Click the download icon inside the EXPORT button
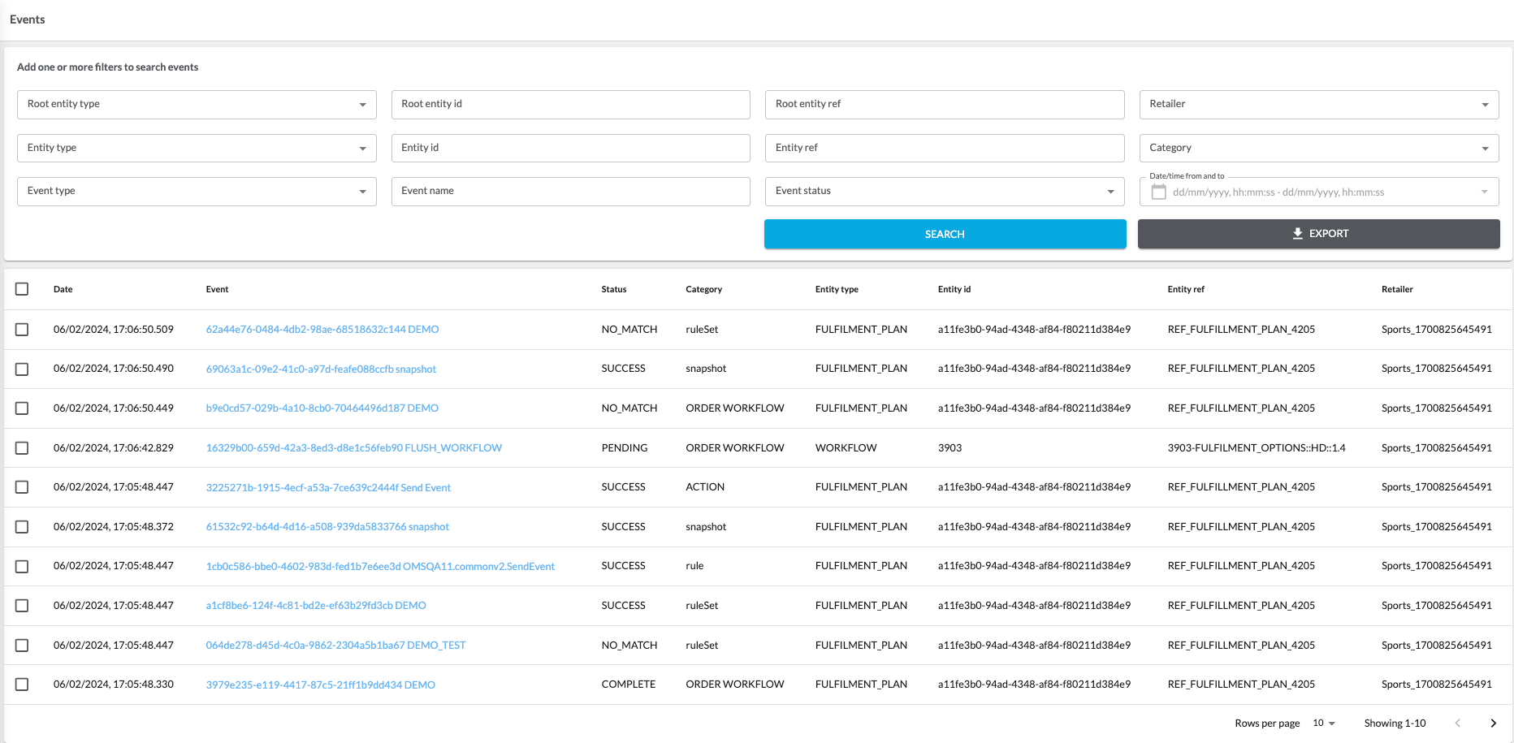 pyautogui.click(x=1297, y=233)
